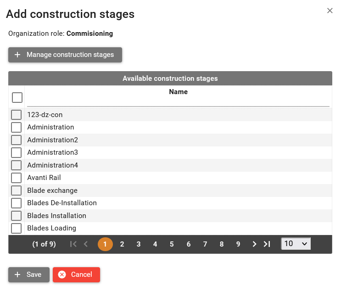Select the Avanti Rail checkbox

coord(17,178)
